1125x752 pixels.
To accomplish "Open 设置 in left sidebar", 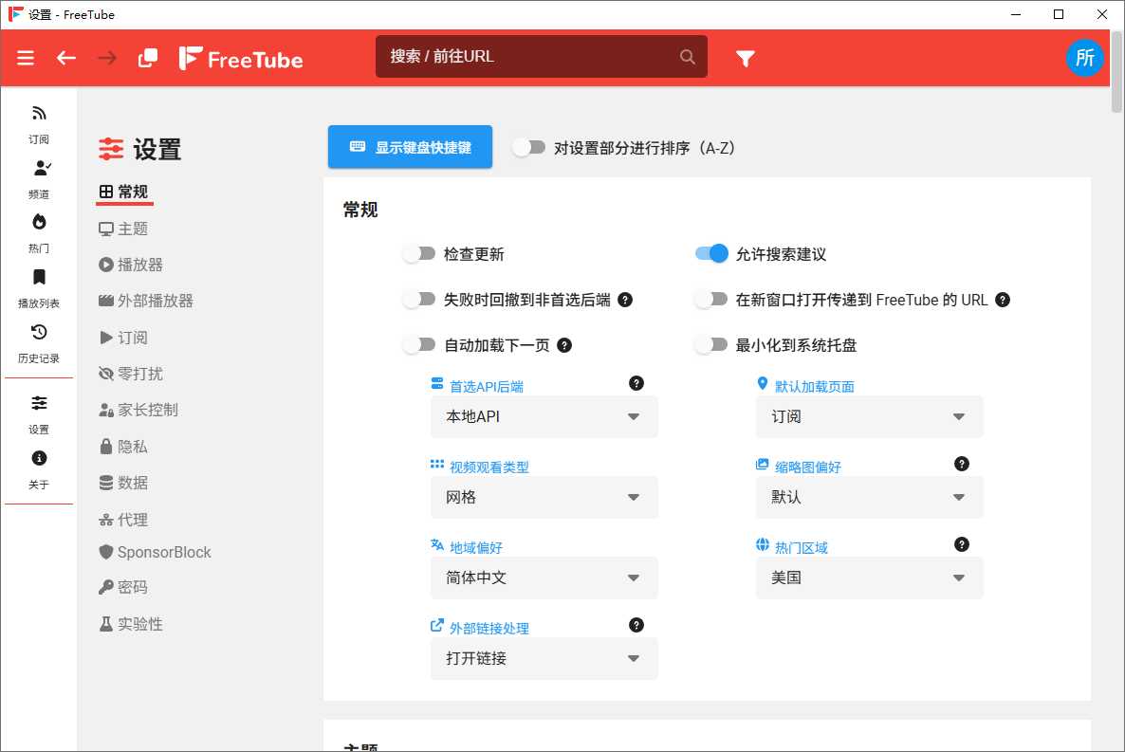I will [39, 414].
